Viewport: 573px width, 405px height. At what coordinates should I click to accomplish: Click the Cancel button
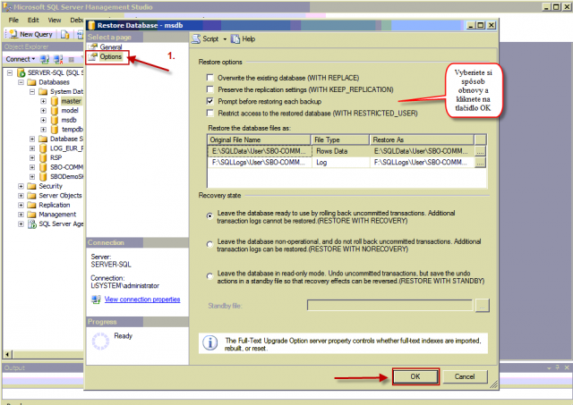465,376
